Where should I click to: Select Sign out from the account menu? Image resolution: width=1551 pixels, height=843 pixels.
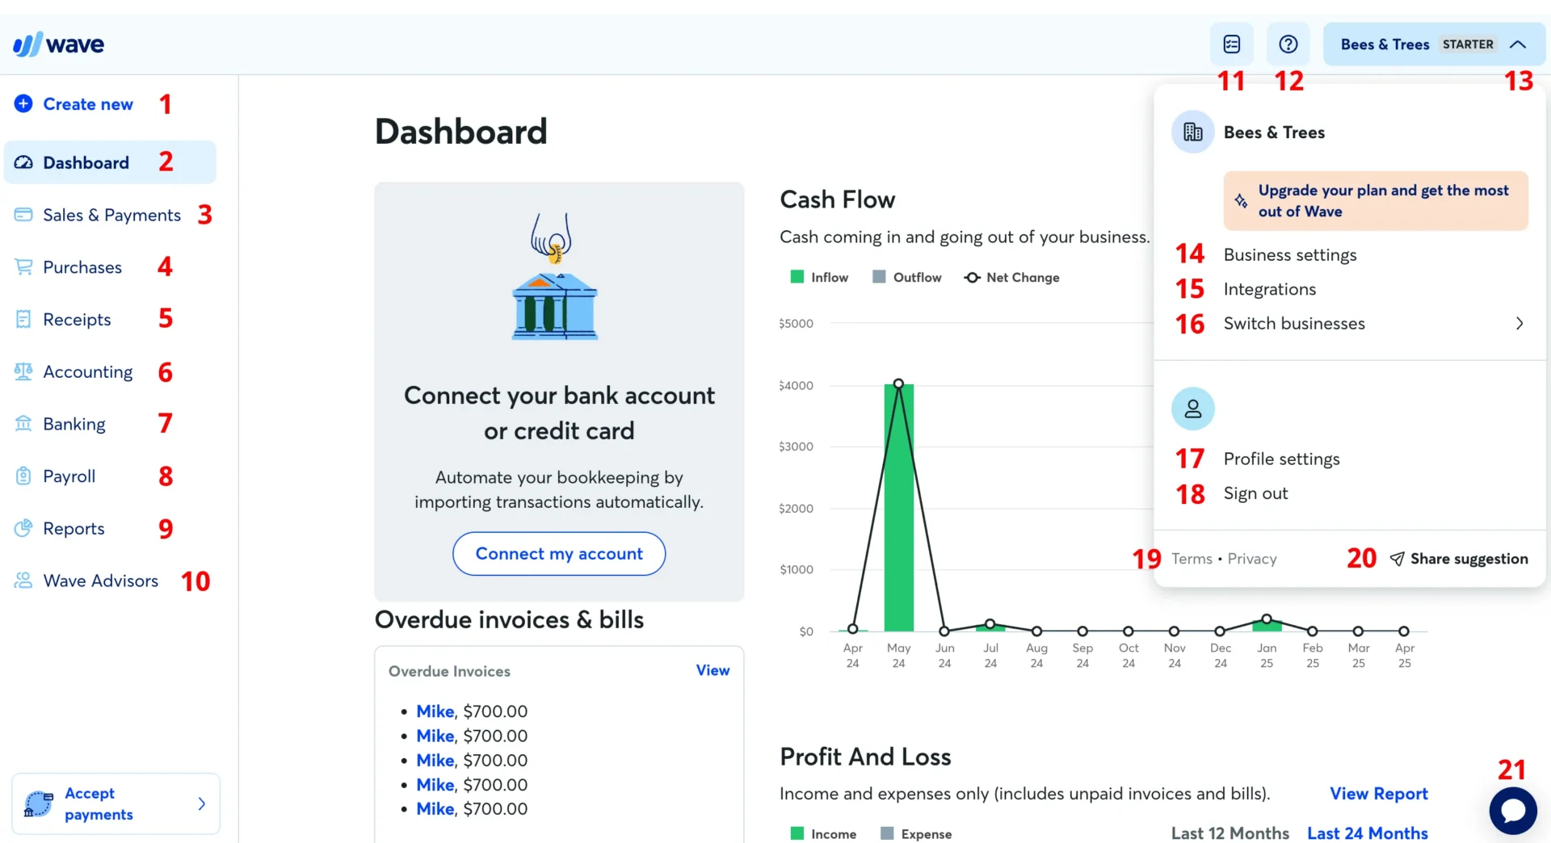click(x=1255, y=493)
